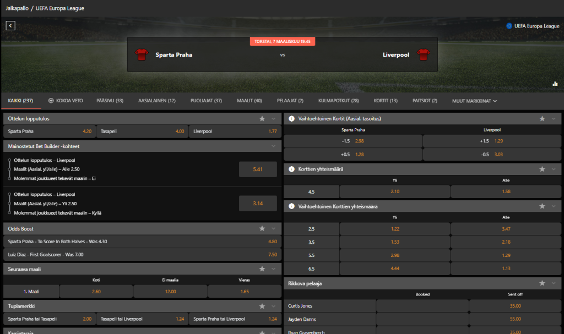The height and width of the screenshot is (334, 564).
Task: Select Sparta Praha -1.5 cards at 2.98
Action: point(353,141)
